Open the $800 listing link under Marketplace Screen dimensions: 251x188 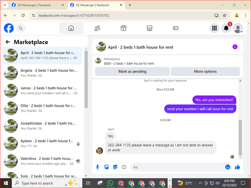click(x=129, y=64)
